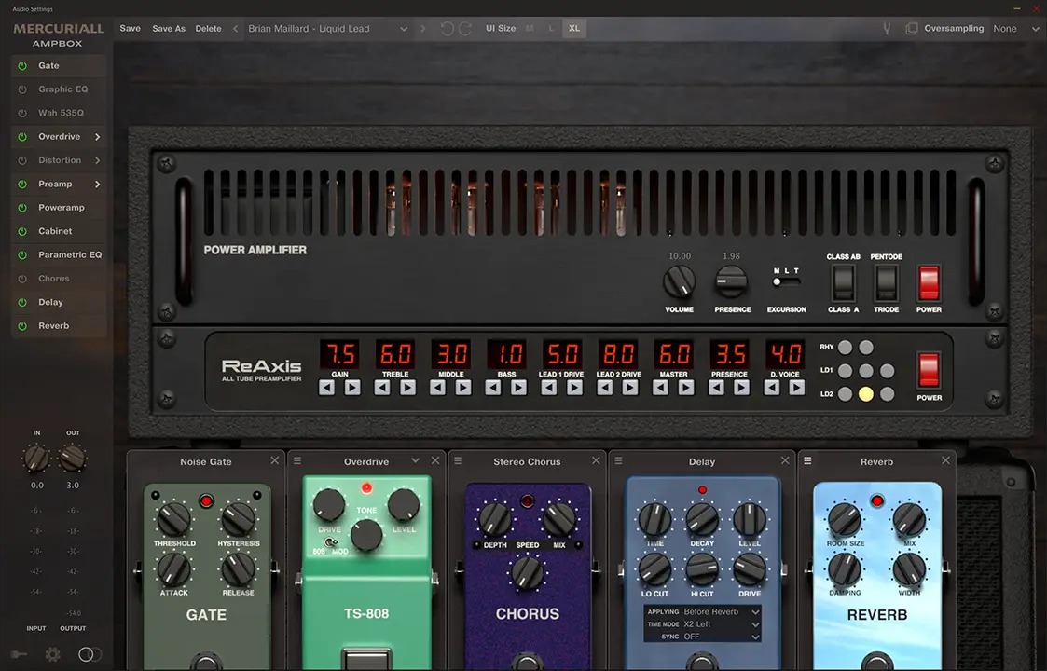Click the settings gear icon
Screen dimensions: 1047x671
click(53, 654)
